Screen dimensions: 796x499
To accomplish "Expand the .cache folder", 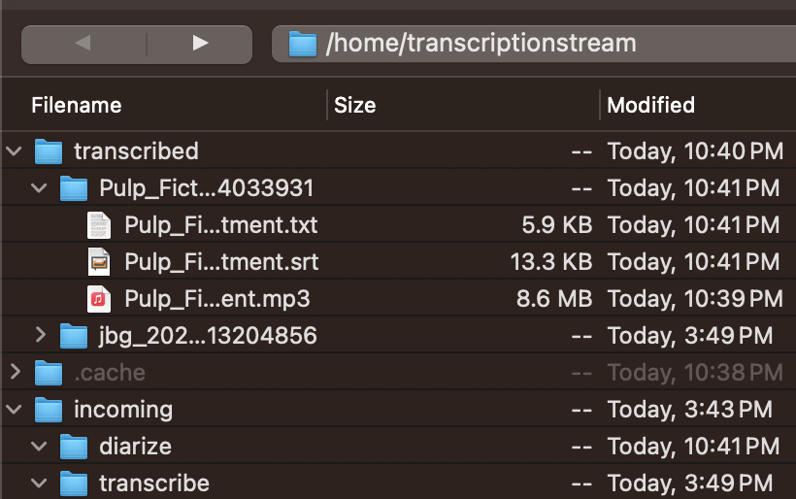I will [15, 373].
